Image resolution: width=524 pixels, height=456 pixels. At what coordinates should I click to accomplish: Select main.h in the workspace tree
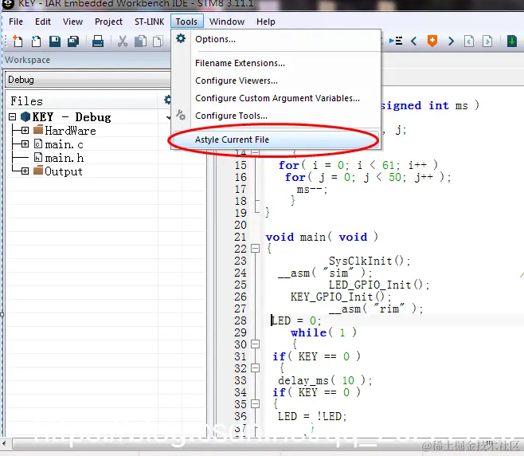point(65,158)
